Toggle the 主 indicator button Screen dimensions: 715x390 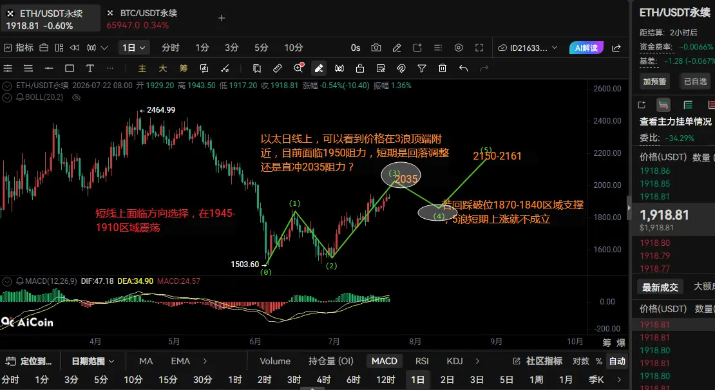click(x=142, y=68)
